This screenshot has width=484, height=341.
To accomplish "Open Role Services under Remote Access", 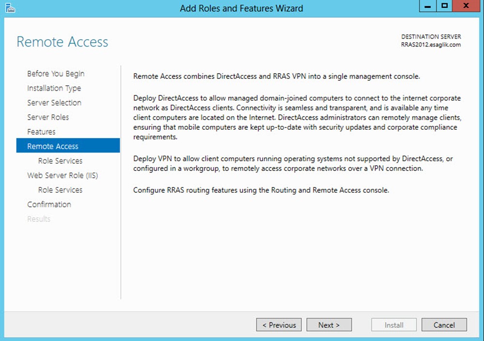I will pyautogui.click(x=60, y=161).
